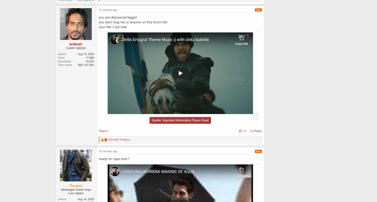Open CAROLINA HERRERA MAKING OF AQUA title
This screenshot has height=202, width=377.
[158, 172]
